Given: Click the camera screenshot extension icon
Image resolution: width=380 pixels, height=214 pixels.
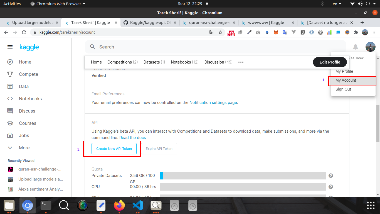Looking at the screenshot, I should pos(258,32).
